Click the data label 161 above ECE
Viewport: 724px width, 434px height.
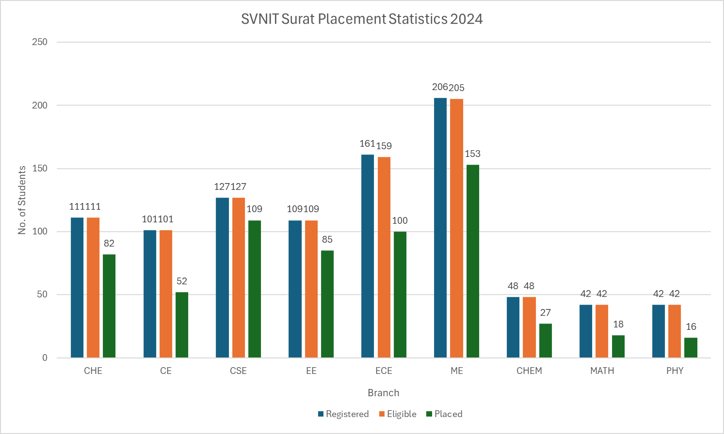coord(367,144)
